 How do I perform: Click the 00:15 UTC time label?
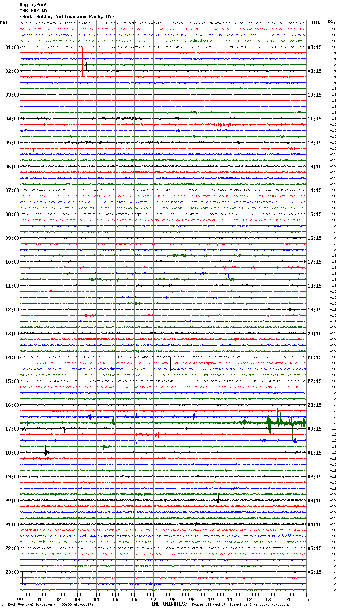click(315, 429)
